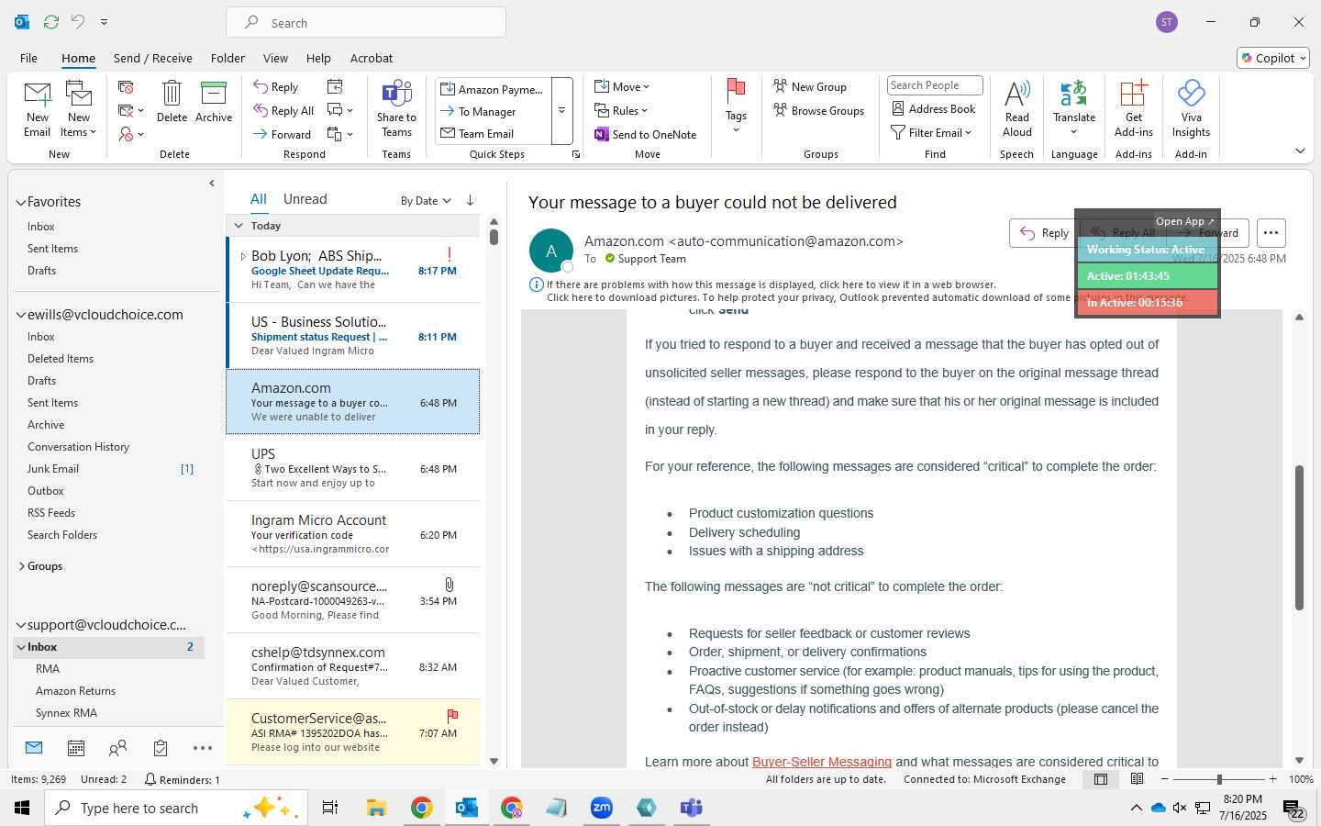Collapse the folder pane arrow
Screen dimensions: 1321x826
[x=212, y=184]
